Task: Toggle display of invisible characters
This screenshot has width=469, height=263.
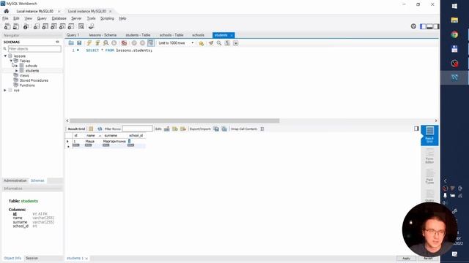Action: (227, 43)
